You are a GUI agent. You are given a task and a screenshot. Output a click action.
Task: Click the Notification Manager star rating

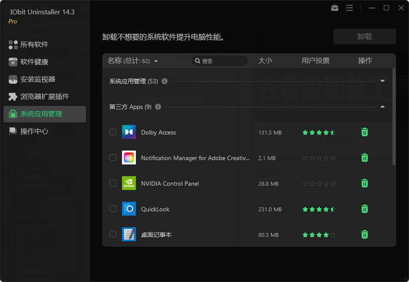[x=319, y=158]
